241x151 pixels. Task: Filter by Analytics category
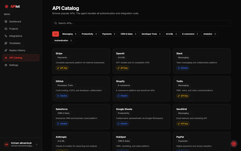[209, 34]
